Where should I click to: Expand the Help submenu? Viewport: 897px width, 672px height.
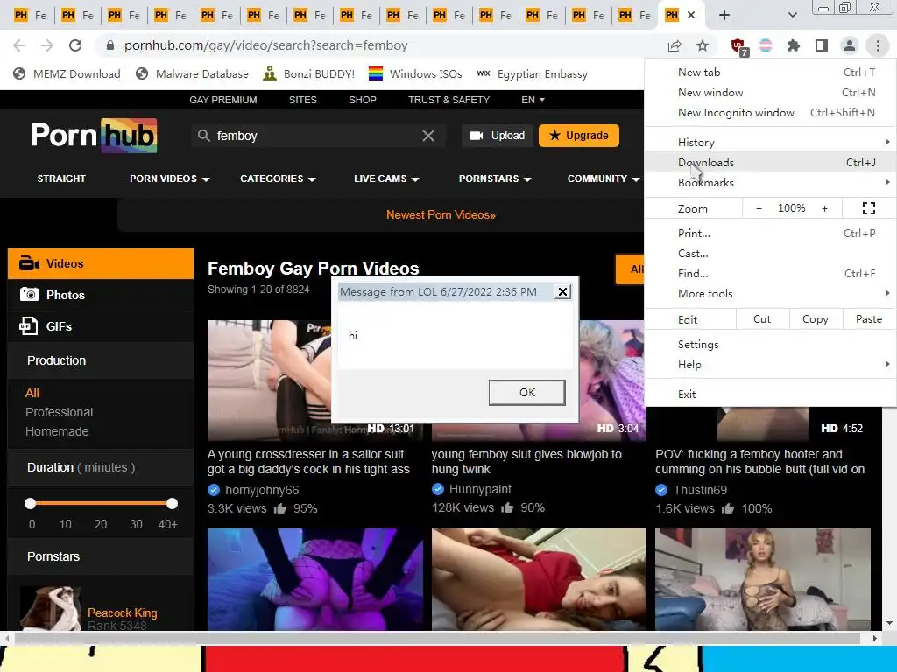770,365
